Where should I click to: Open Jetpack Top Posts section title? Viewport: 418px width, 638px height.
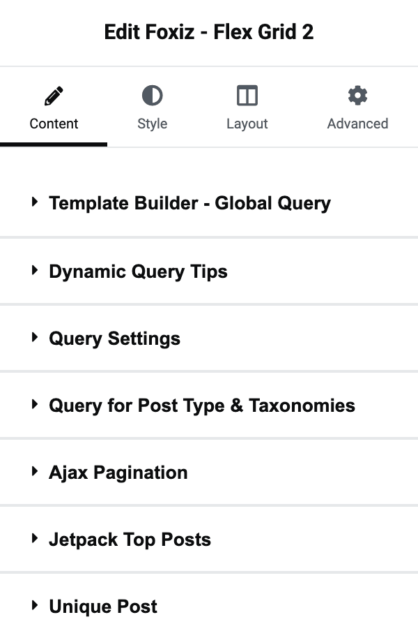[x=130, y=540]
